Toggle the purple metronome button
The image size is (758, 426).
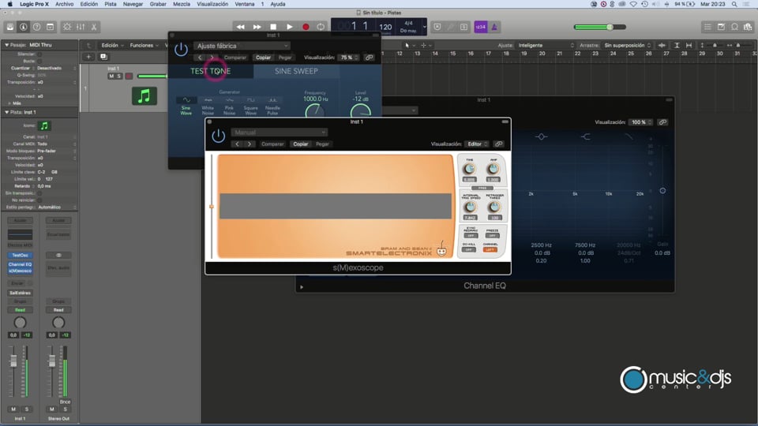pyautogui.click(x=494, y=27)
